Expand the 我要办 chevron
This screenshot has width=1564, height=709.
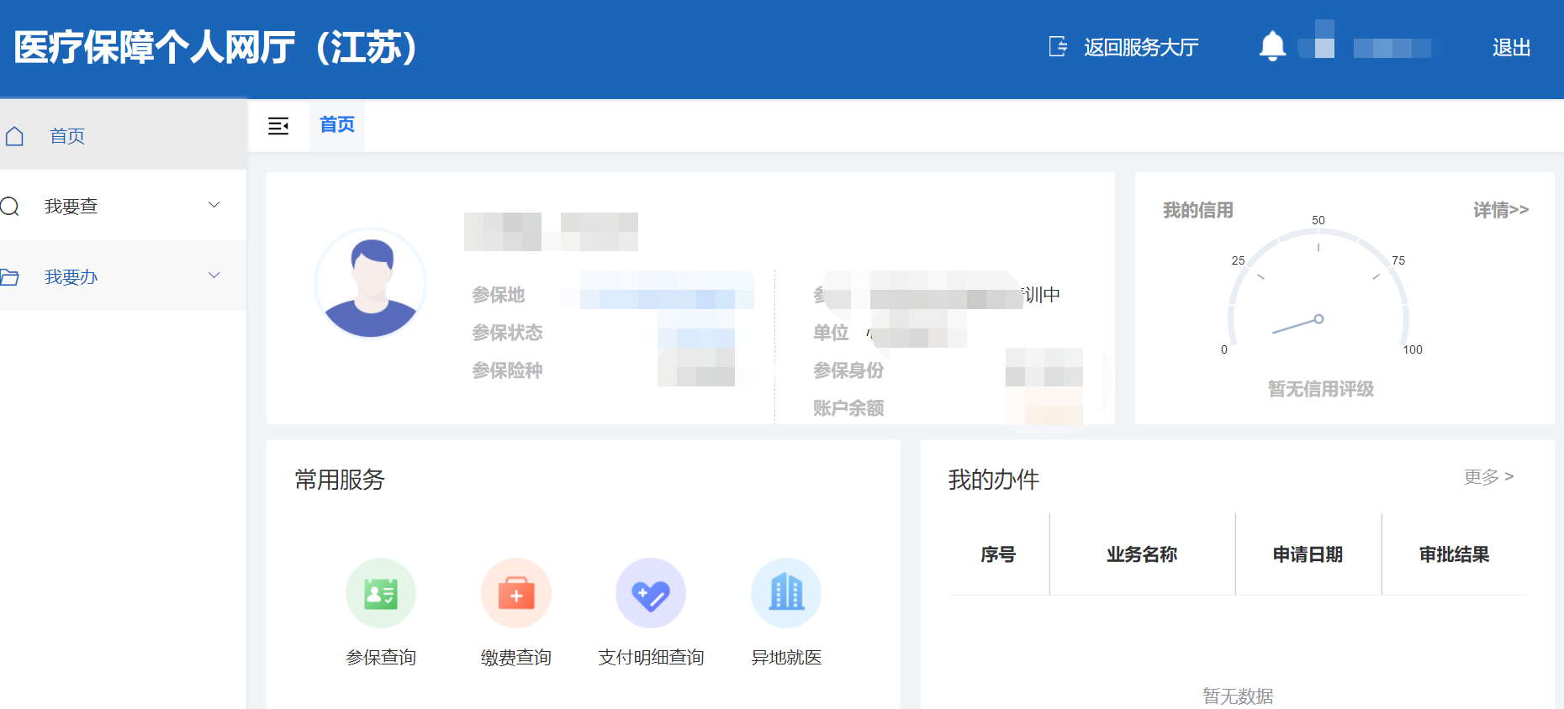pos(214,276)
